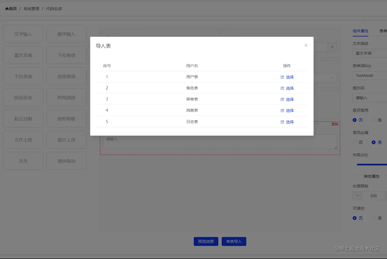Screen dimensions: 387x259
Task: Add 文字输入 component
Action: tap(23, 34)
